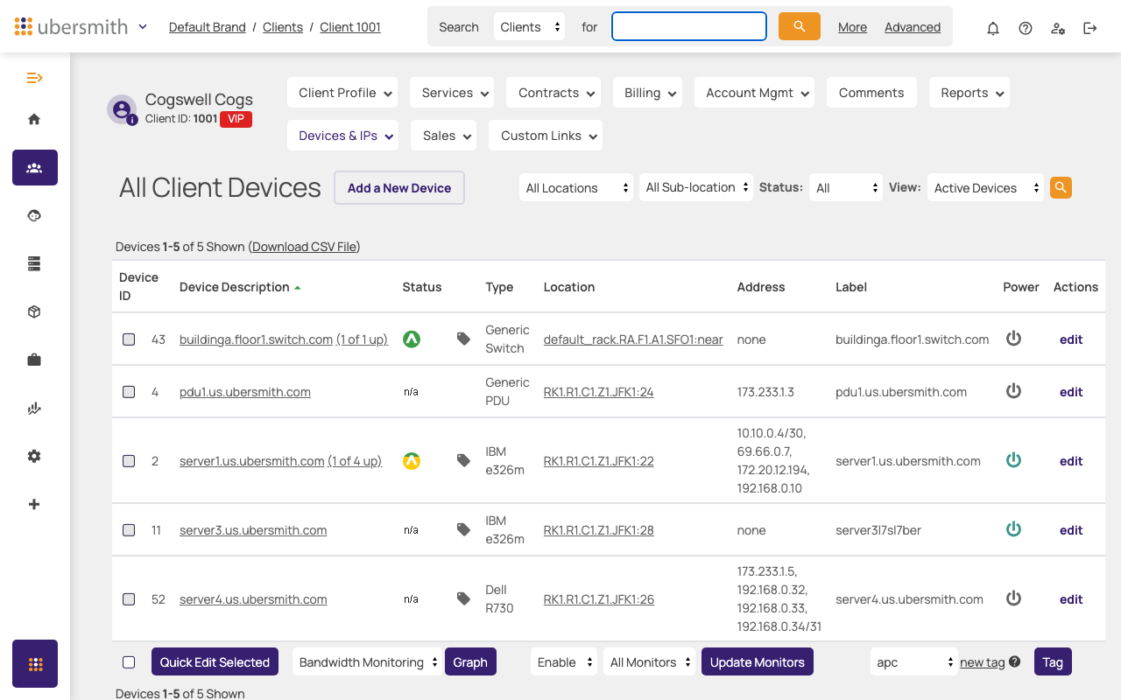This screenshot has width=1121, height=700.
Task: Open the support face sidebar icon
Action: click(x=34, y=215)
